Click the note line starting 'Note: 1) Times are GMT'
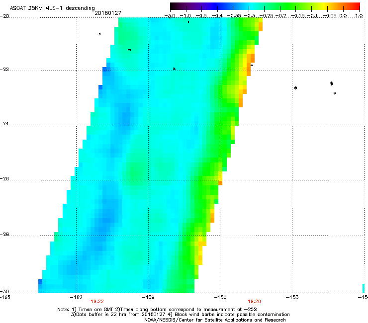 tap(157, 310)
